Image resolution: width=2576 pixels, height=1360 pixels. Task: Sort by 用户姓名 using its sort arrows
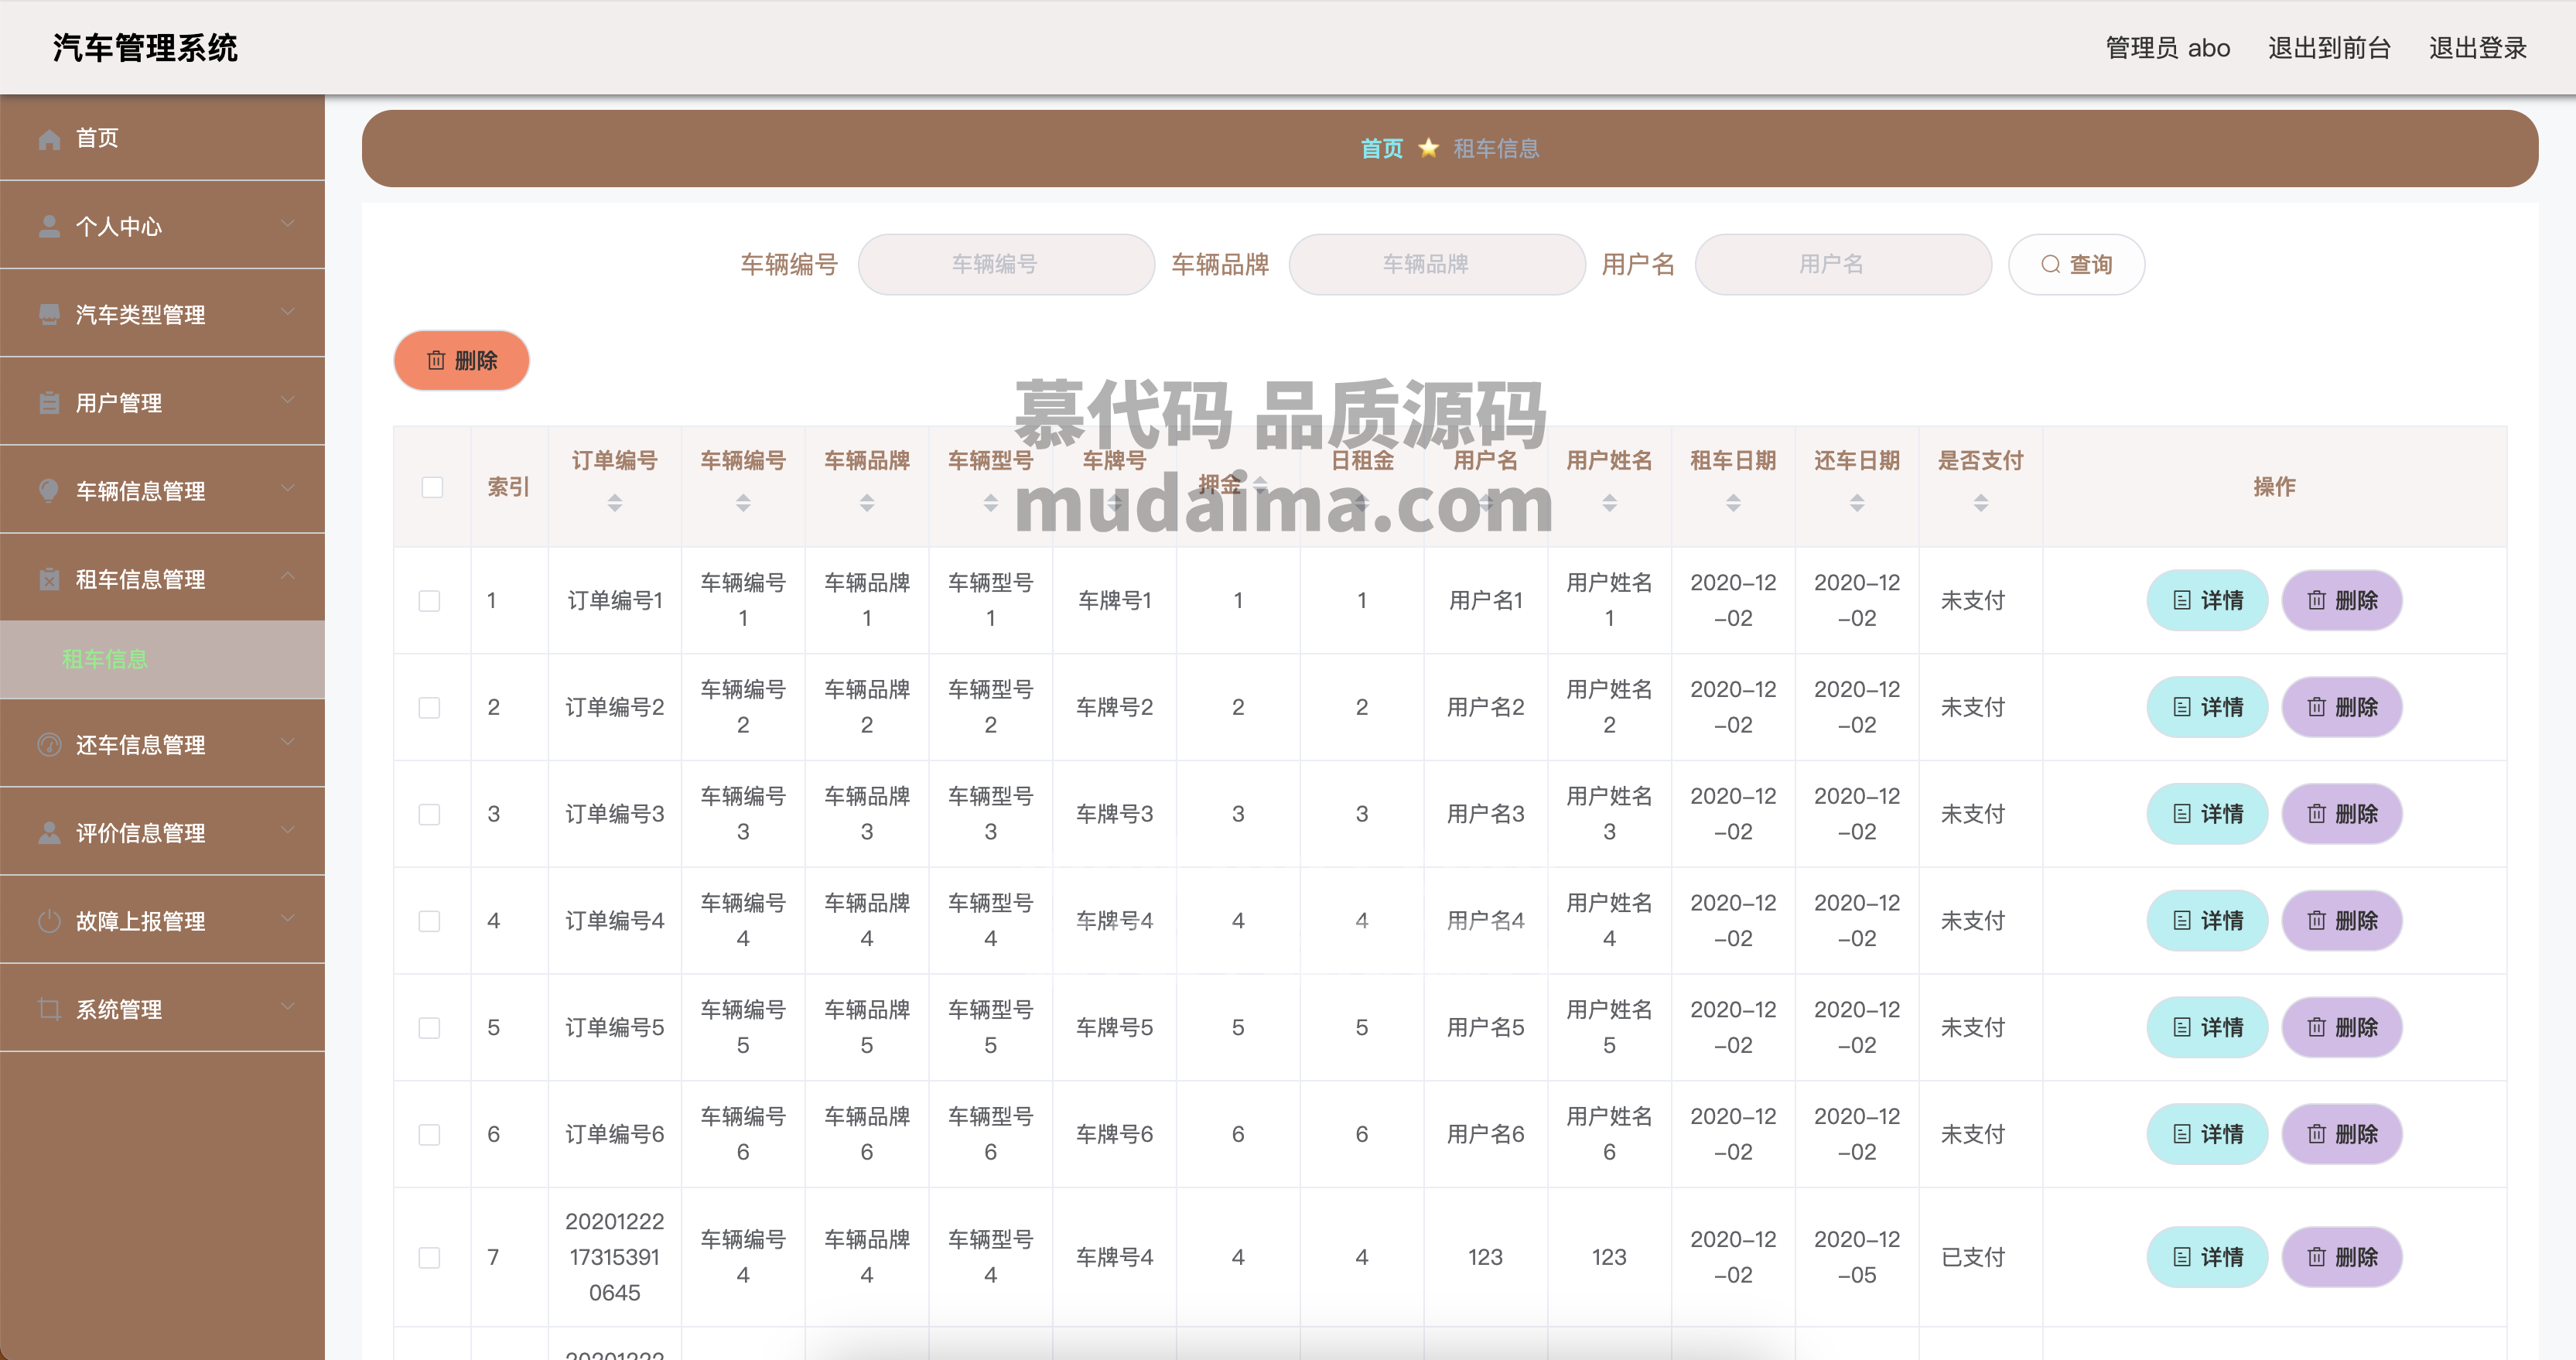(x=1610, y=503)
